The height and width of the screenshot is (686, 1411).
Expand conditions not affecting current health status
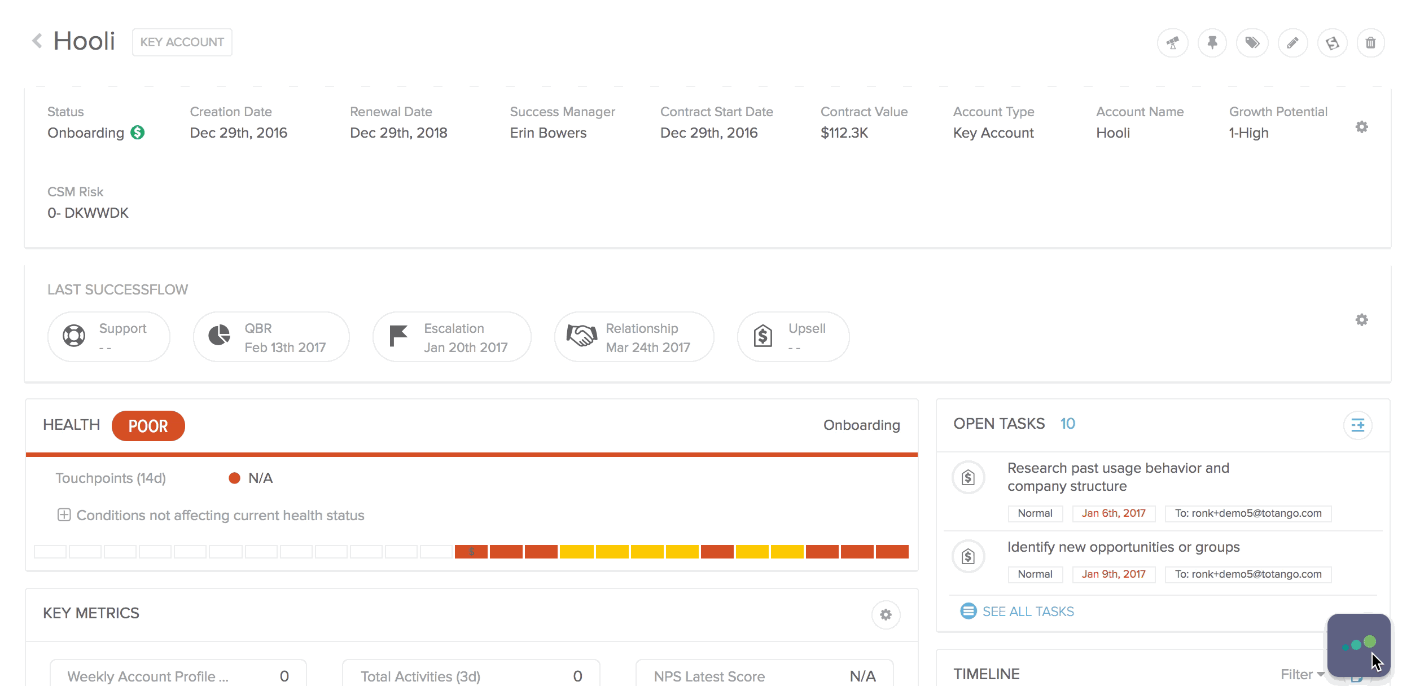64,515
